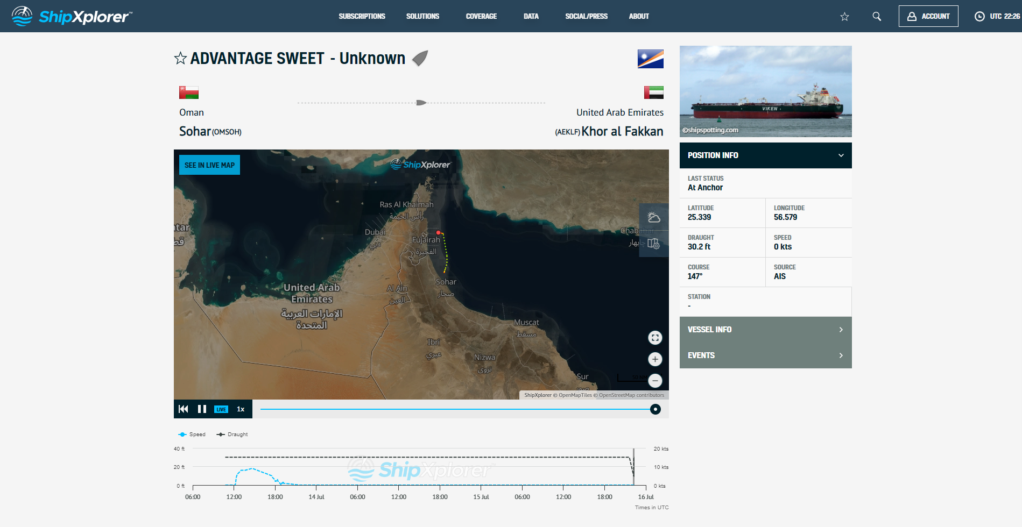Open the vessel photo thumbnail
1022x527 pixels.
(765, 91)
